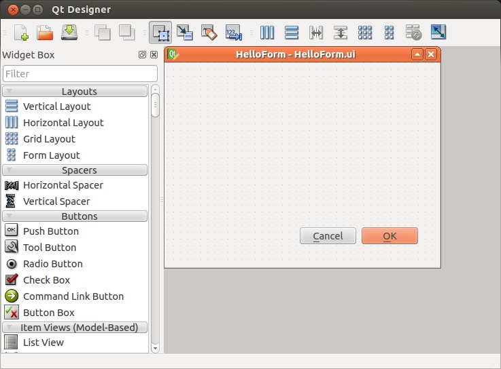Screen dimensions: 501x369
Task: Select the Form Layout widget icon
Action: pos(11,155)
